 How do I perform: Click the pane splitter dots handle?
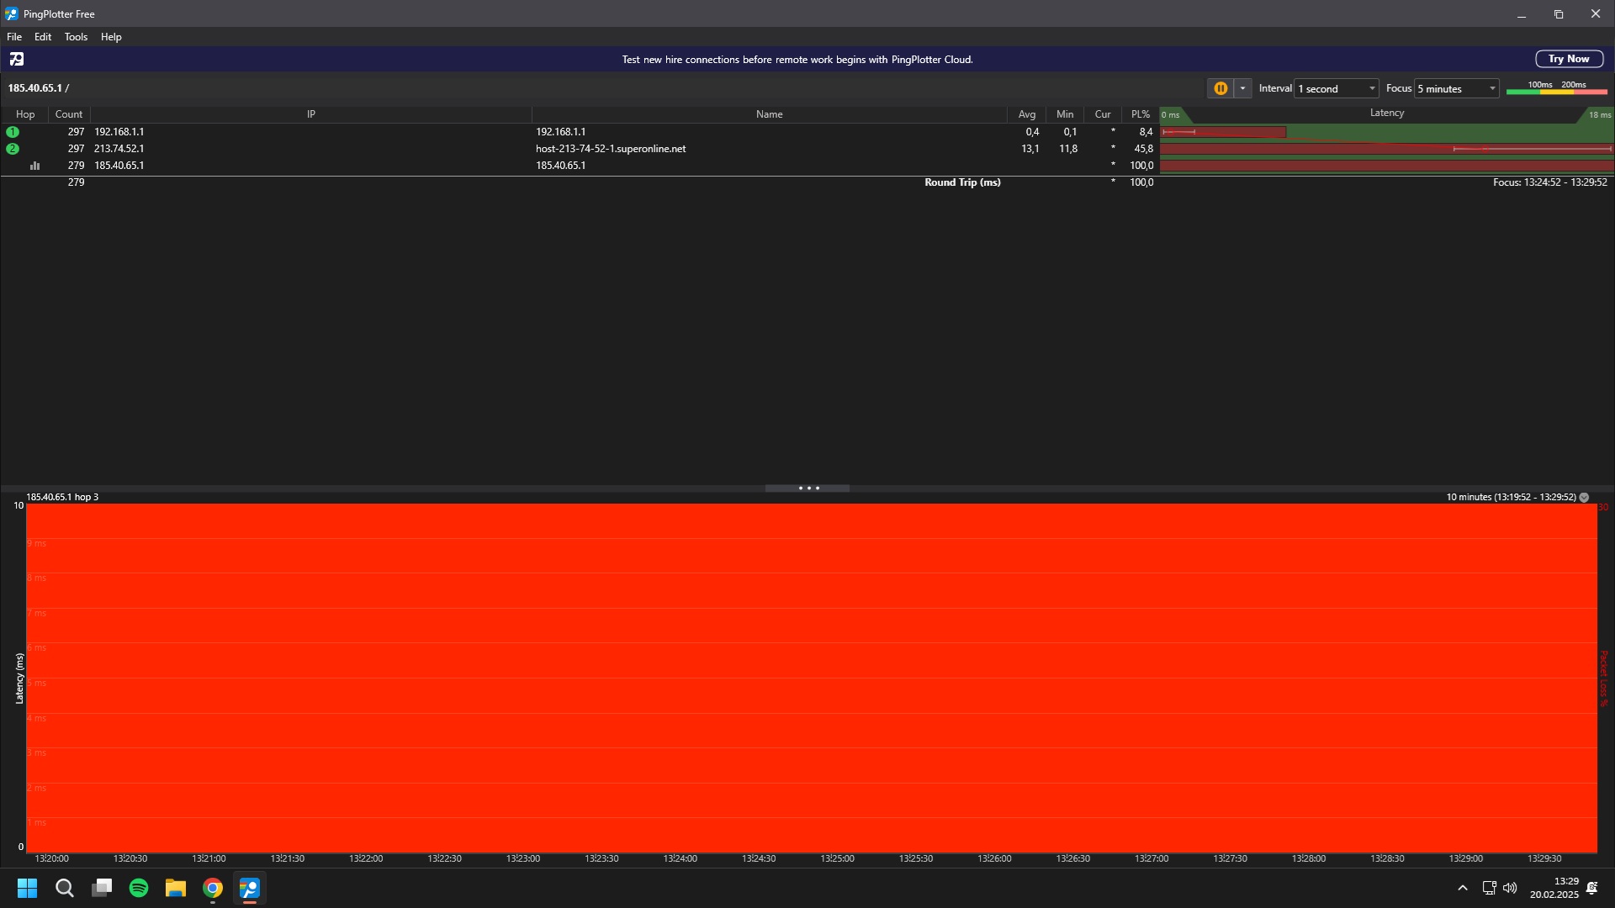click(807, 488)
